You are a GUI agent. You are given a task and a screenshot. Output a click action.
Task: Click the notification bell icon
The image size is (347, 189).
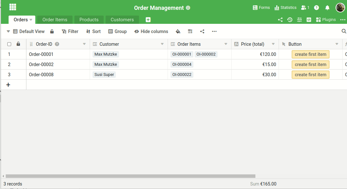[x=327, y=7]
